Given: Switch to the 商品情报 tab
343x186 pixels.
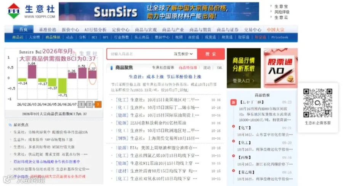Looking at the screenshot, I should coord(188,68).
